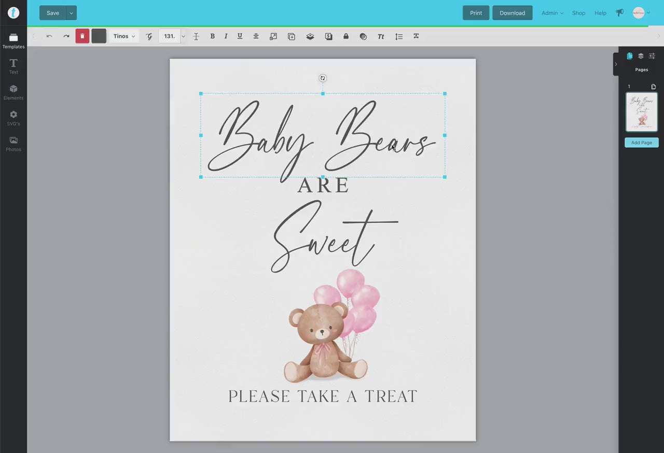Select the page 1 thumbnail
Viewport: 664px width, 453px height.
642,112
